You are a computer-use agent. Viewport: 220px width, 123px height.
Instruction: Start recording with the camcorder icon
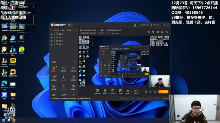click(146, 92)
